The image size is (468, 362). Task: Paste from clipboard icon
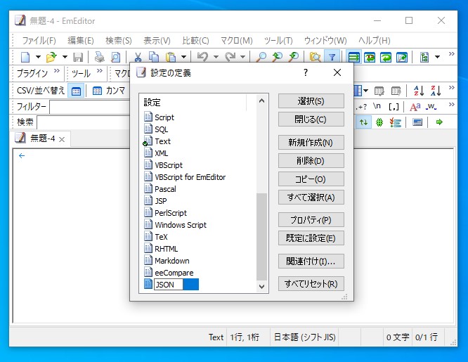click(171, 57)
